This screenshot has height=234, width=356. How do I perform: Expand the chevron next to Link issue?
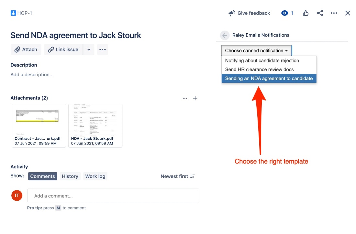[89, 49]
